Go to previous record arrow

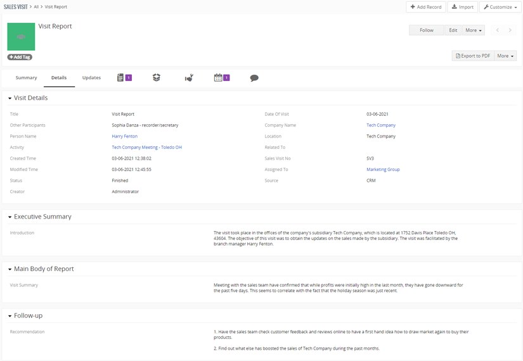tap(498, 30)
